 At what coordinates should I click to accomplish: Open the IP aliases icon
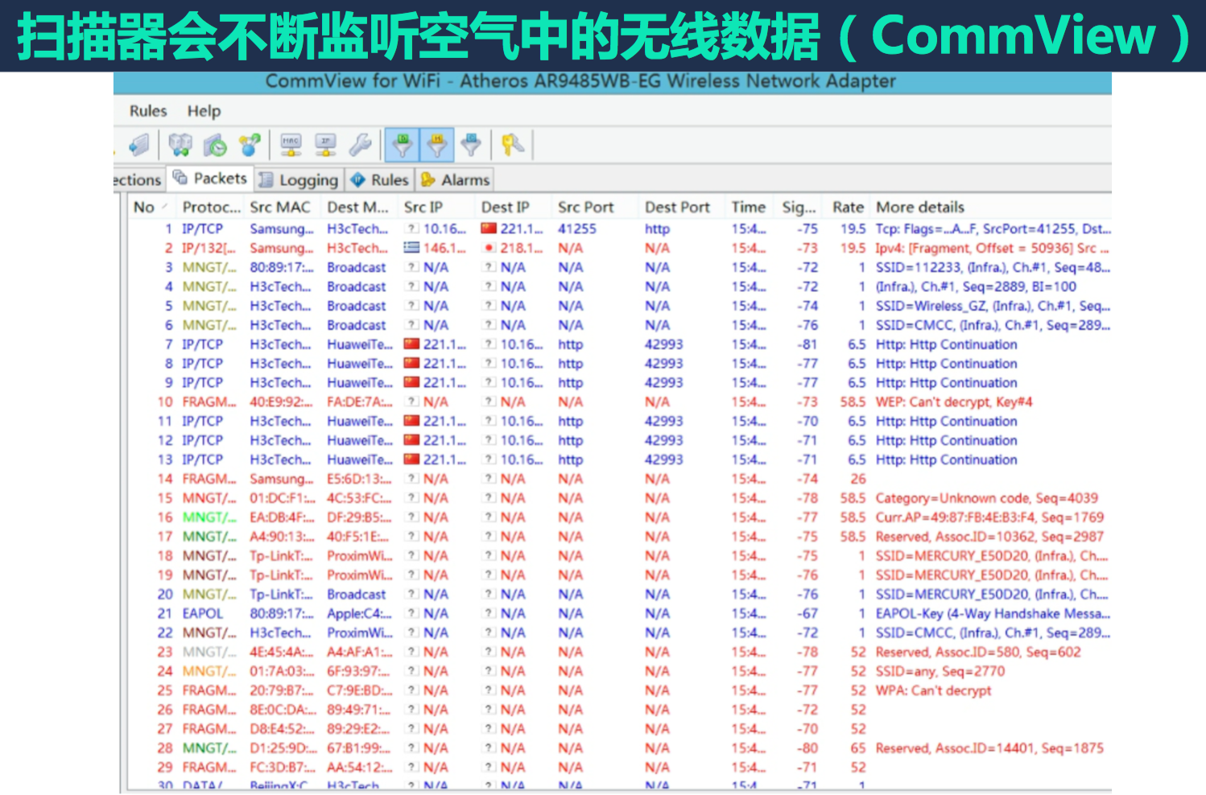pyautogui.click(x=325, y=145)
